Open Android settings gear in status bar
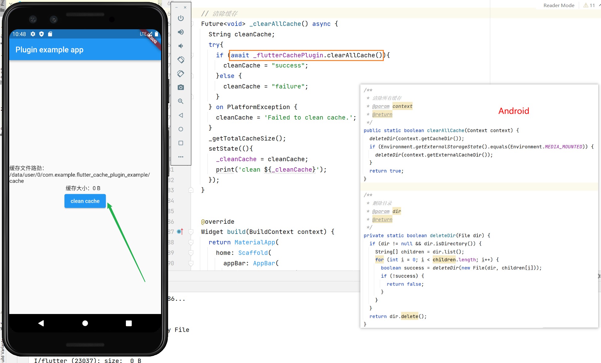 click(33, 34)
